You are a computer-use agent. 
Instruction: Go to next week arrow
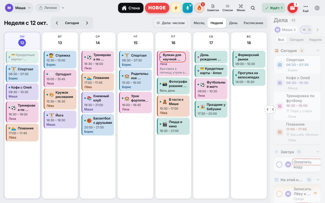click(x=87, y=23)
